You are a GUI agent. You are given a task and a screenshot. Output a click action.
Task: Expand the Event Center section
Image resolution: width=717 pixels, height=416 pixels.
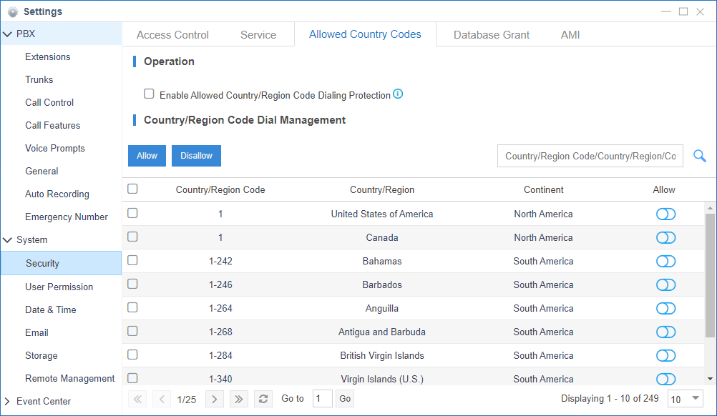(8, 401)
